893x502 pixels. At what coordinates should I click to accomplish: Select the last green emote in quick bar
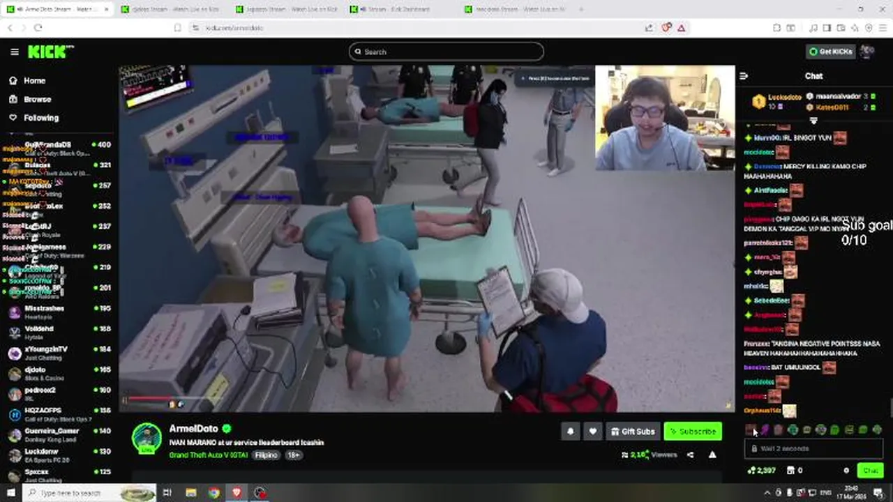pyautogui.click(x=877, y=430)
